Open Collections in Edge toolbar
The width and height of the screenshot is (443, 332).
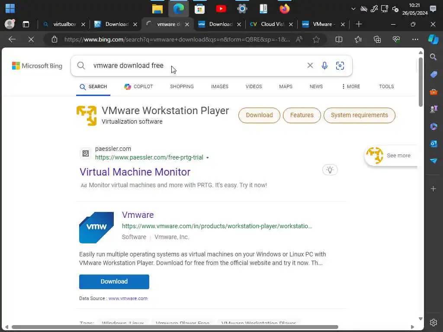click(377, 39)
